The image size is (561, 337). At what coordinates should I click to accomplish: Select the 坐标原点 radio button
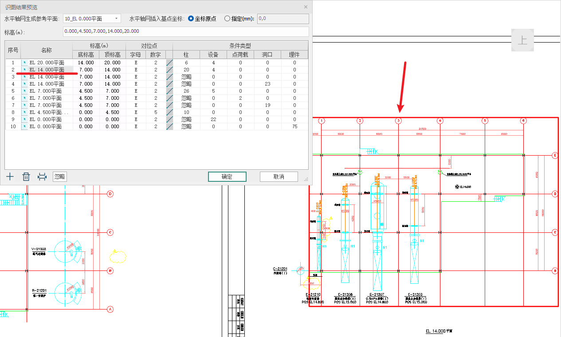pyautogui.click(x=191, y=19)
